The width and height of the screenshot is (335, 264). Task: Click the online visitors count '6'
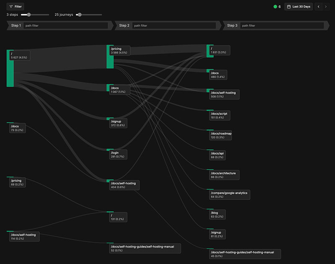(x=279, y=7)
